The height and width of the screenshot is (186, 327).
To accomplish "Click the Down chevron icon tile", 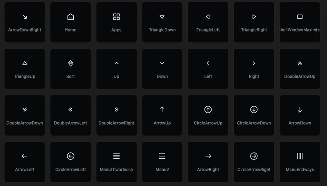I will point(162,69).
